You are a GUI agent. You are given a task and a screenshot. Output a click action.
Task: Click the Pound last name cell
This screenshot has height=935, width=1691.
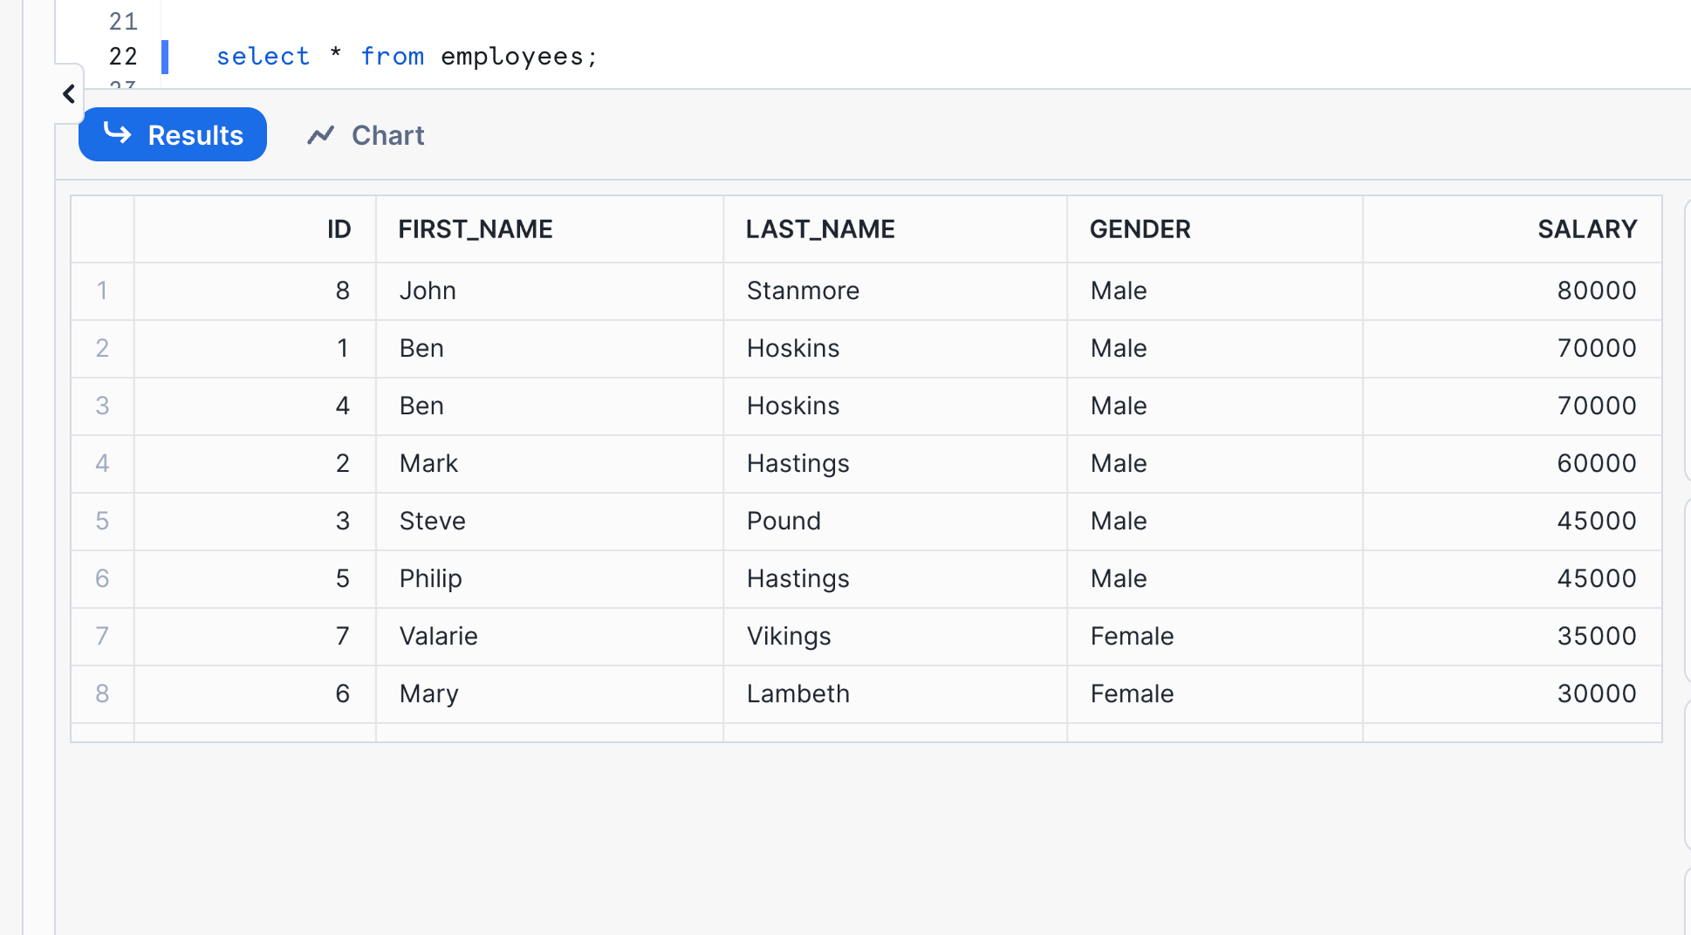(895, 521)
